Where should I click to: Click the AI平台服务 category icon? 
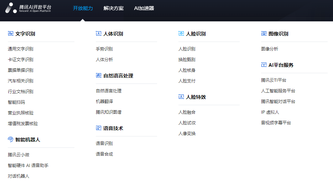pos(264,65)
